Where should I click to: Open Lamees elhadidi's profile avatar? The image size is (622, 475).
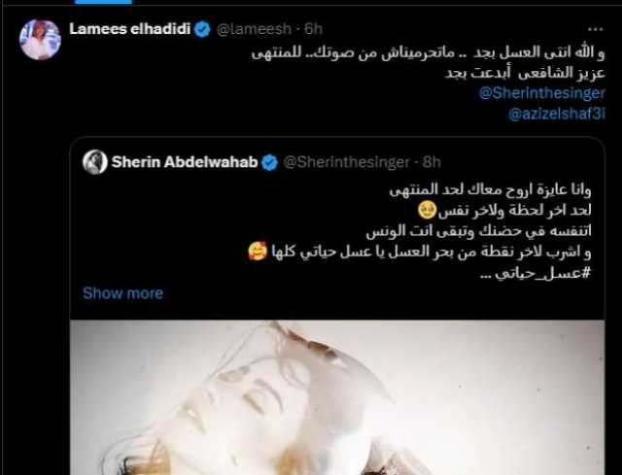pos(40,40)
